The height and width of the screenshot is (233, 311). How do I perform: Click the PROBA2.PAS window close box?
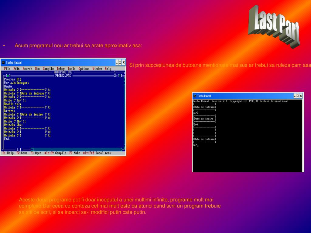coord(8,76)
